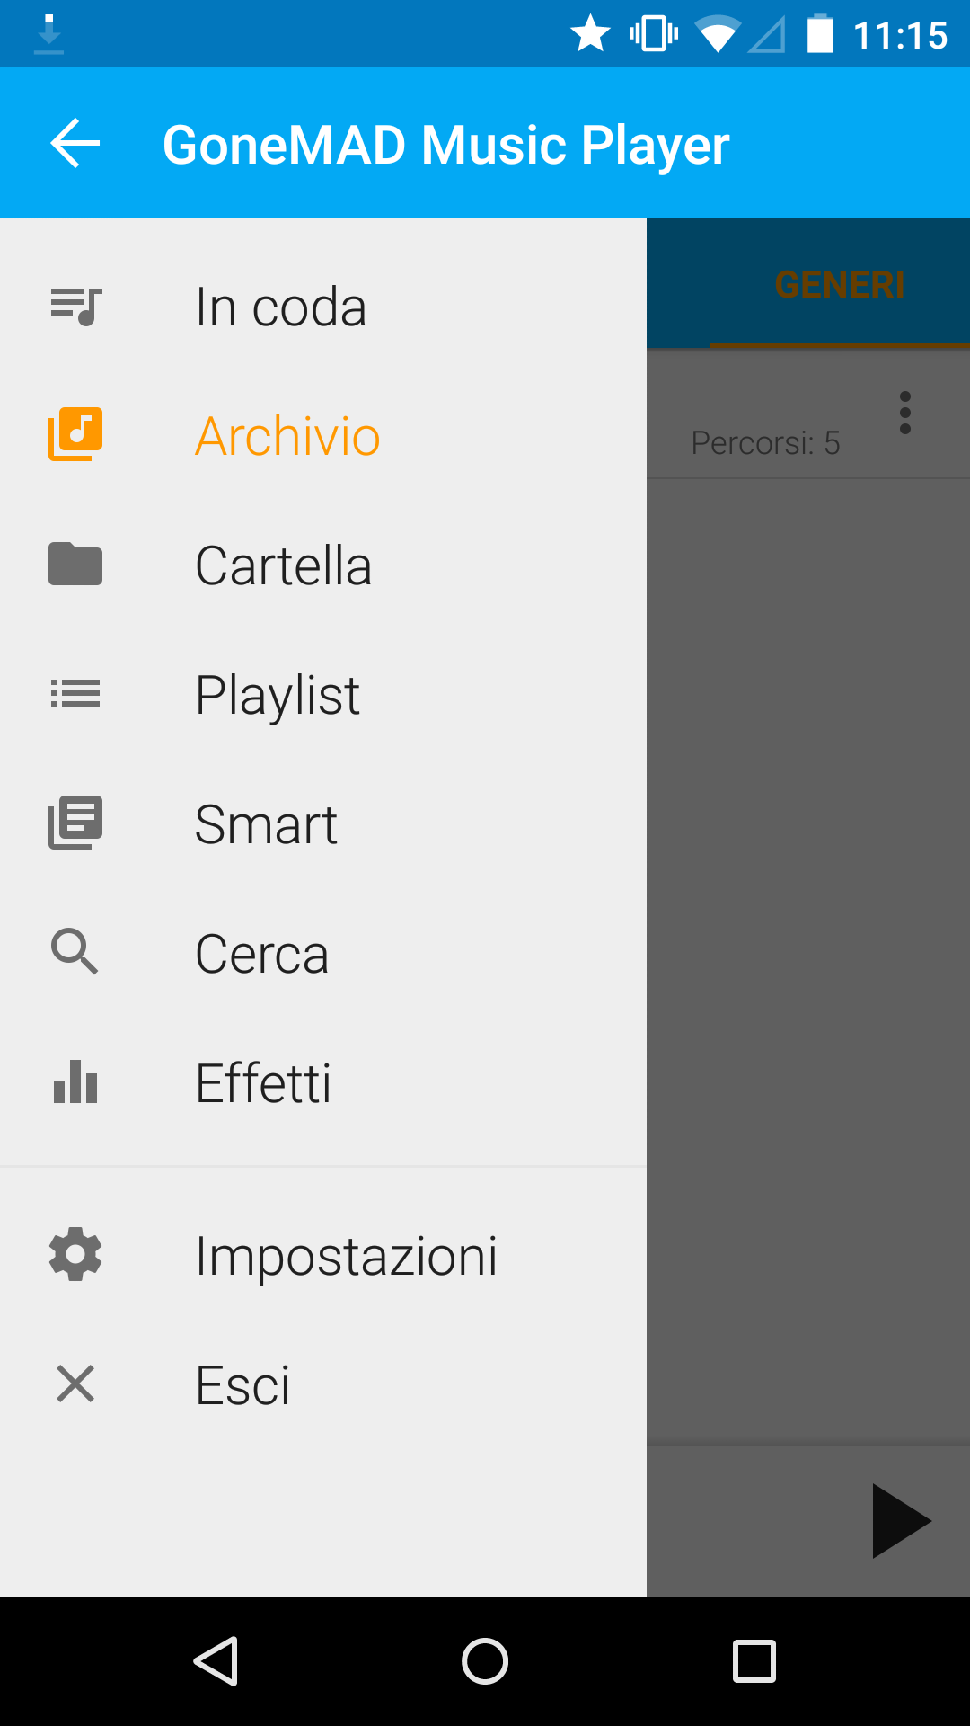
Task: Open the three-dot overflow menu
Action: (x=905, y=413)
